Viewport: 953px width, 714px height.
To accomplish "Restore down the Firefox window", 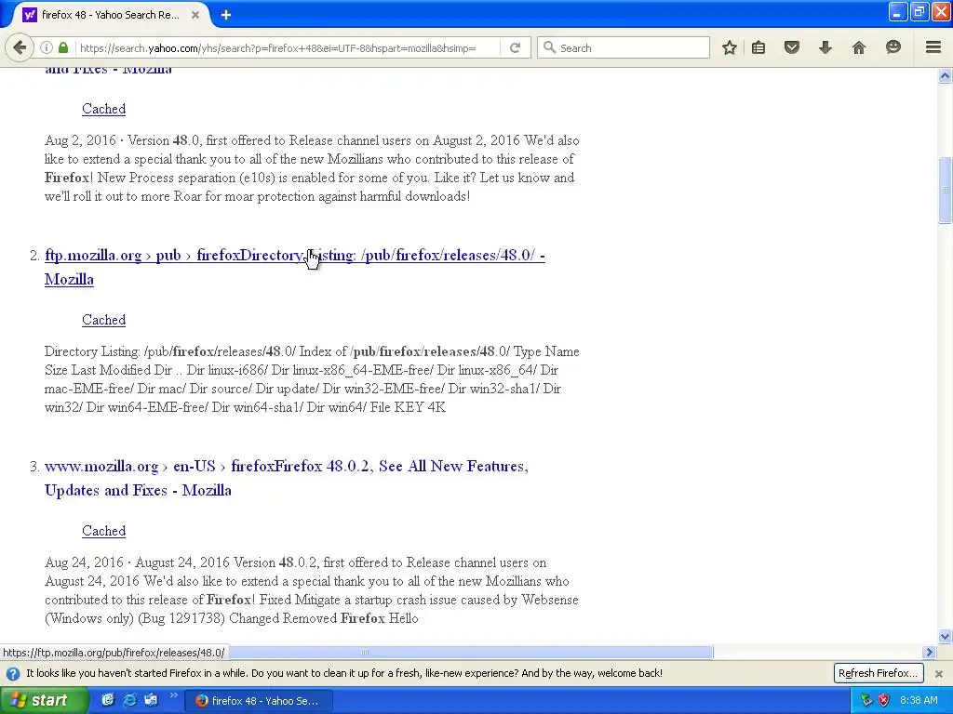I will (x=919, y=11).
